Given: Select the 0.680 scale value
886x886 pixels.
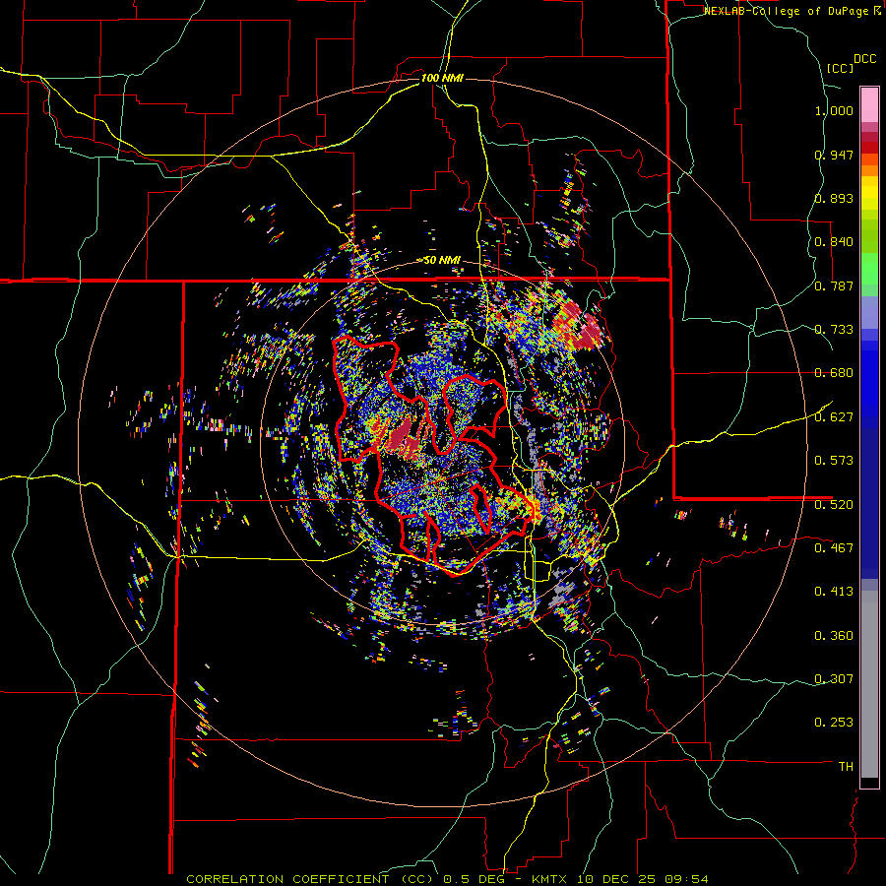Looking at the screenshot, I should [834, 373].
